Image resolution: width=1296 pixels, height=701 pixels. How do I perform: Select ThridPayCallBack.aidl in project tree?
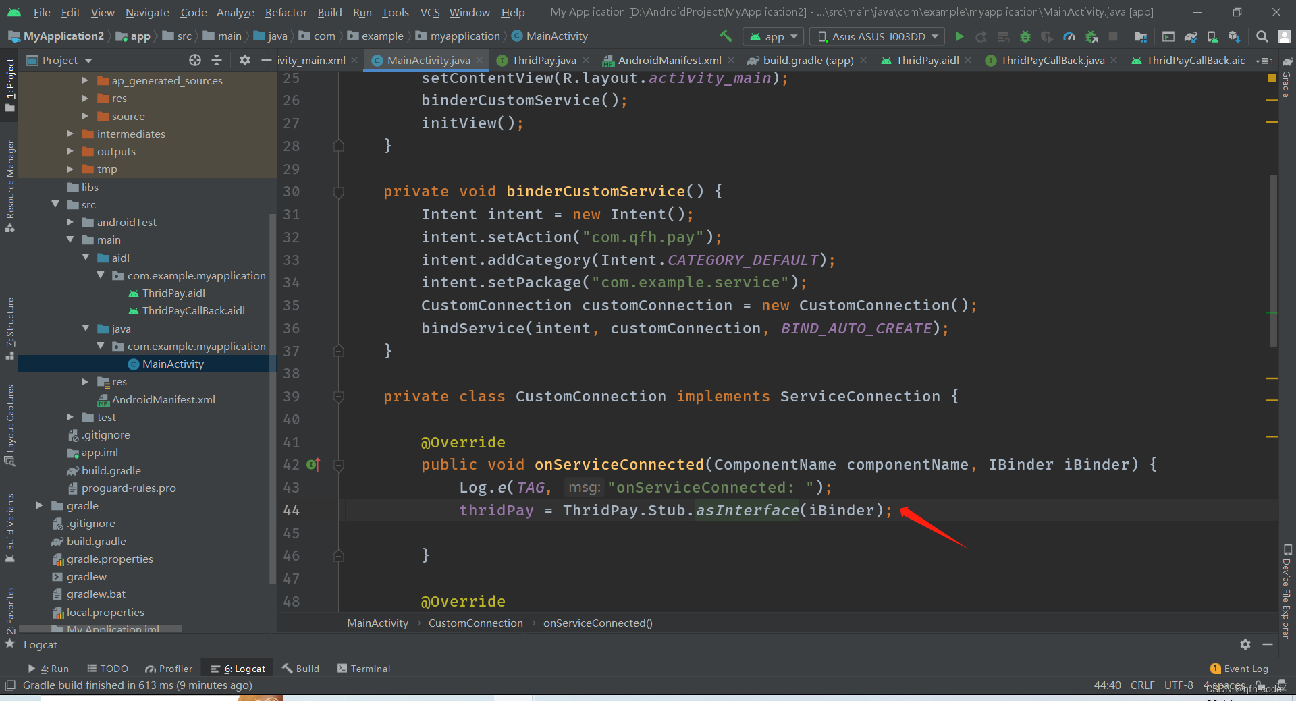(193, 310)
